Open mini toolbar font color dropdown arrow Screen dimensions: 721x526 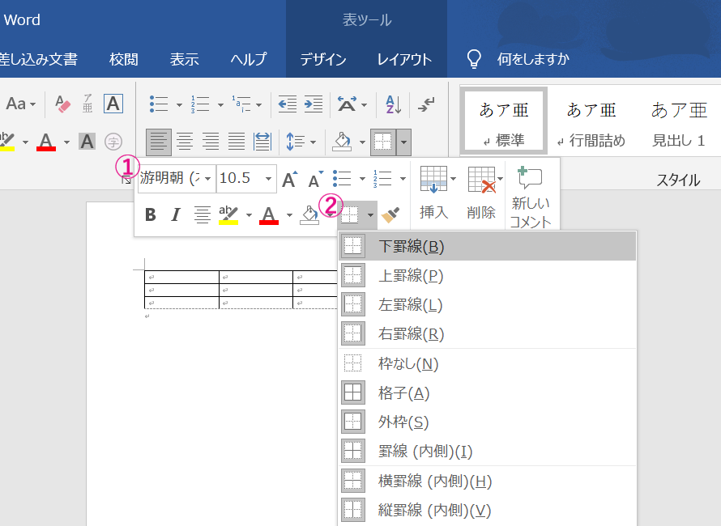(289, 214)
